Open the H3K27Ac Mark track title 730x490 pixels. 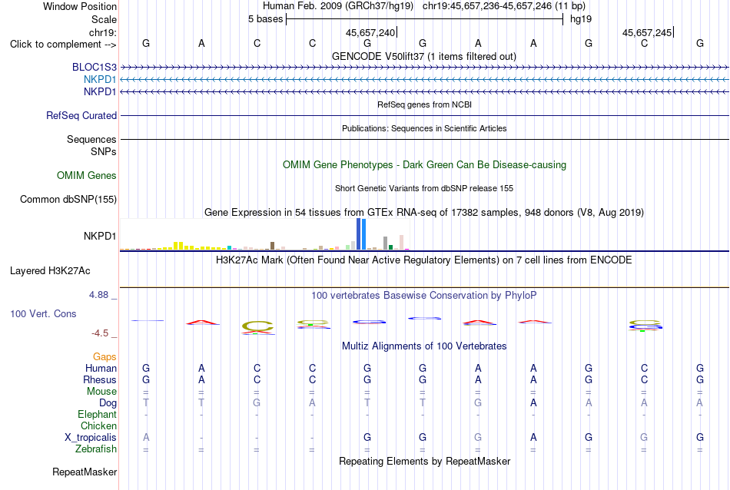pyautogui.click(x=424, y=260)
